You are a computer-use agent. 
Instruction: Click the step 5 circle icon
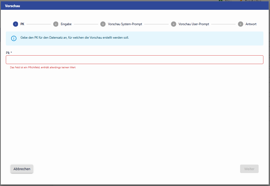tap(240, 24)
